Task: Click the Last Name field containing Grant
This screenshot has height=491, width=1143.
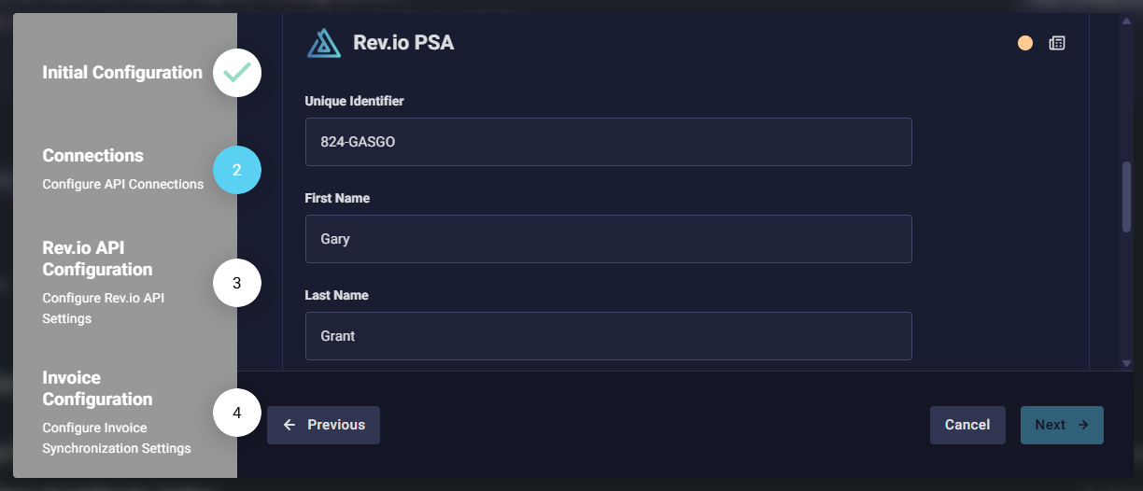Action: point(608,336)
